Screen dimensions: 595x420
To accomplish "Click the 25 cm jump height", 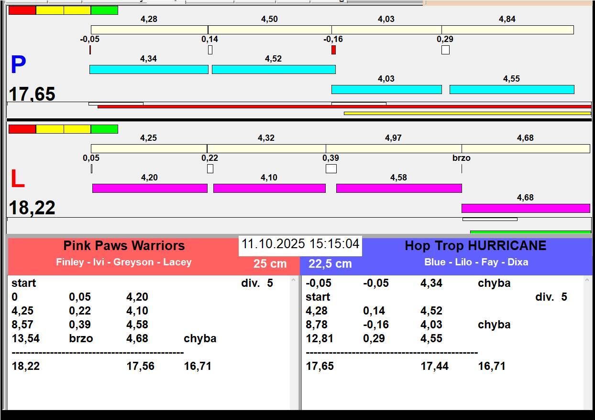I will coord(270,263).
